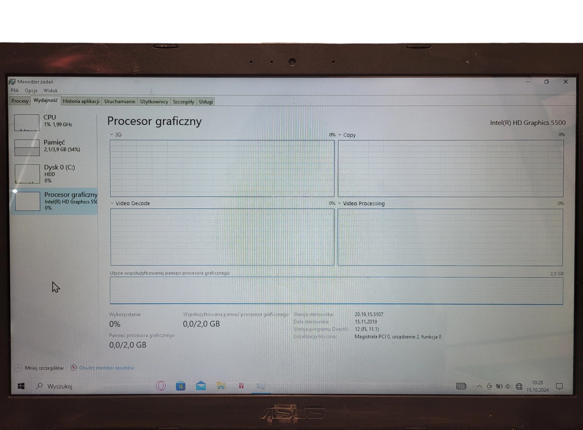Image resolution: width=583 pixels, height=430 pixels.
Task: Click driver version 20.19.15.5107
Action: point(369,314)
